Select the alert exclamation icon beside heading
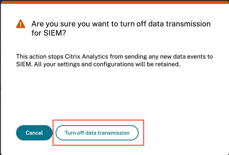The image size is (229, 155). (x=21, y=24)
